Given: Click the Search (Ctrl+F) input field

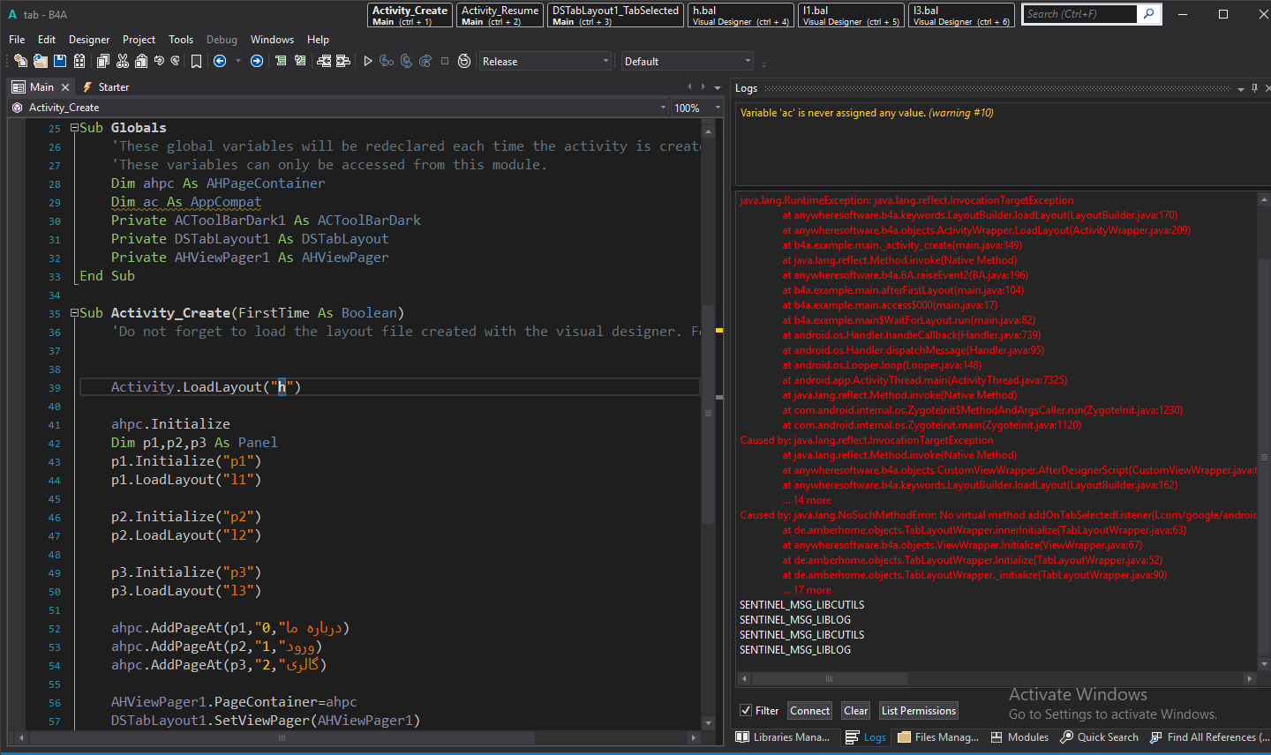Looking at the screenshot, I should click(x=1079, y=14).
